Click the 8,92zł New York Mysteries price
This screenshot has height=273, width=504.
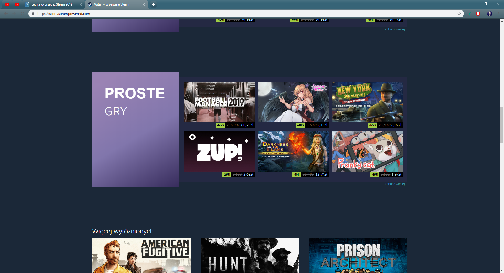(x=396, y=125)
